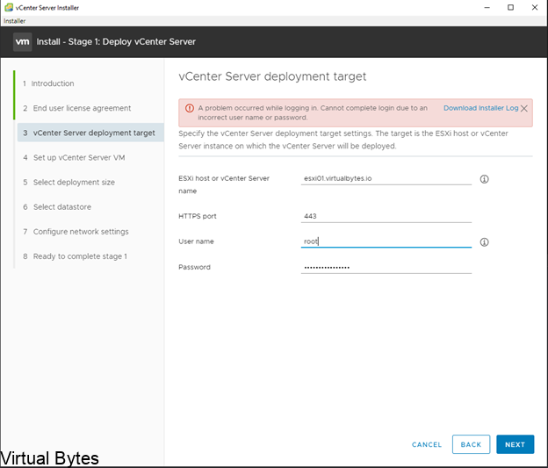Select step 3 vCenter Server deployment target
This screenshot has height=468, width=548.
90,133
